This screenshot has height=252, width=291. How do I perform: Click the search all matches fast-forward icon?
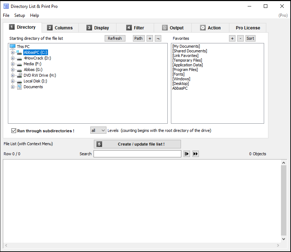click(x=196, y=154)
